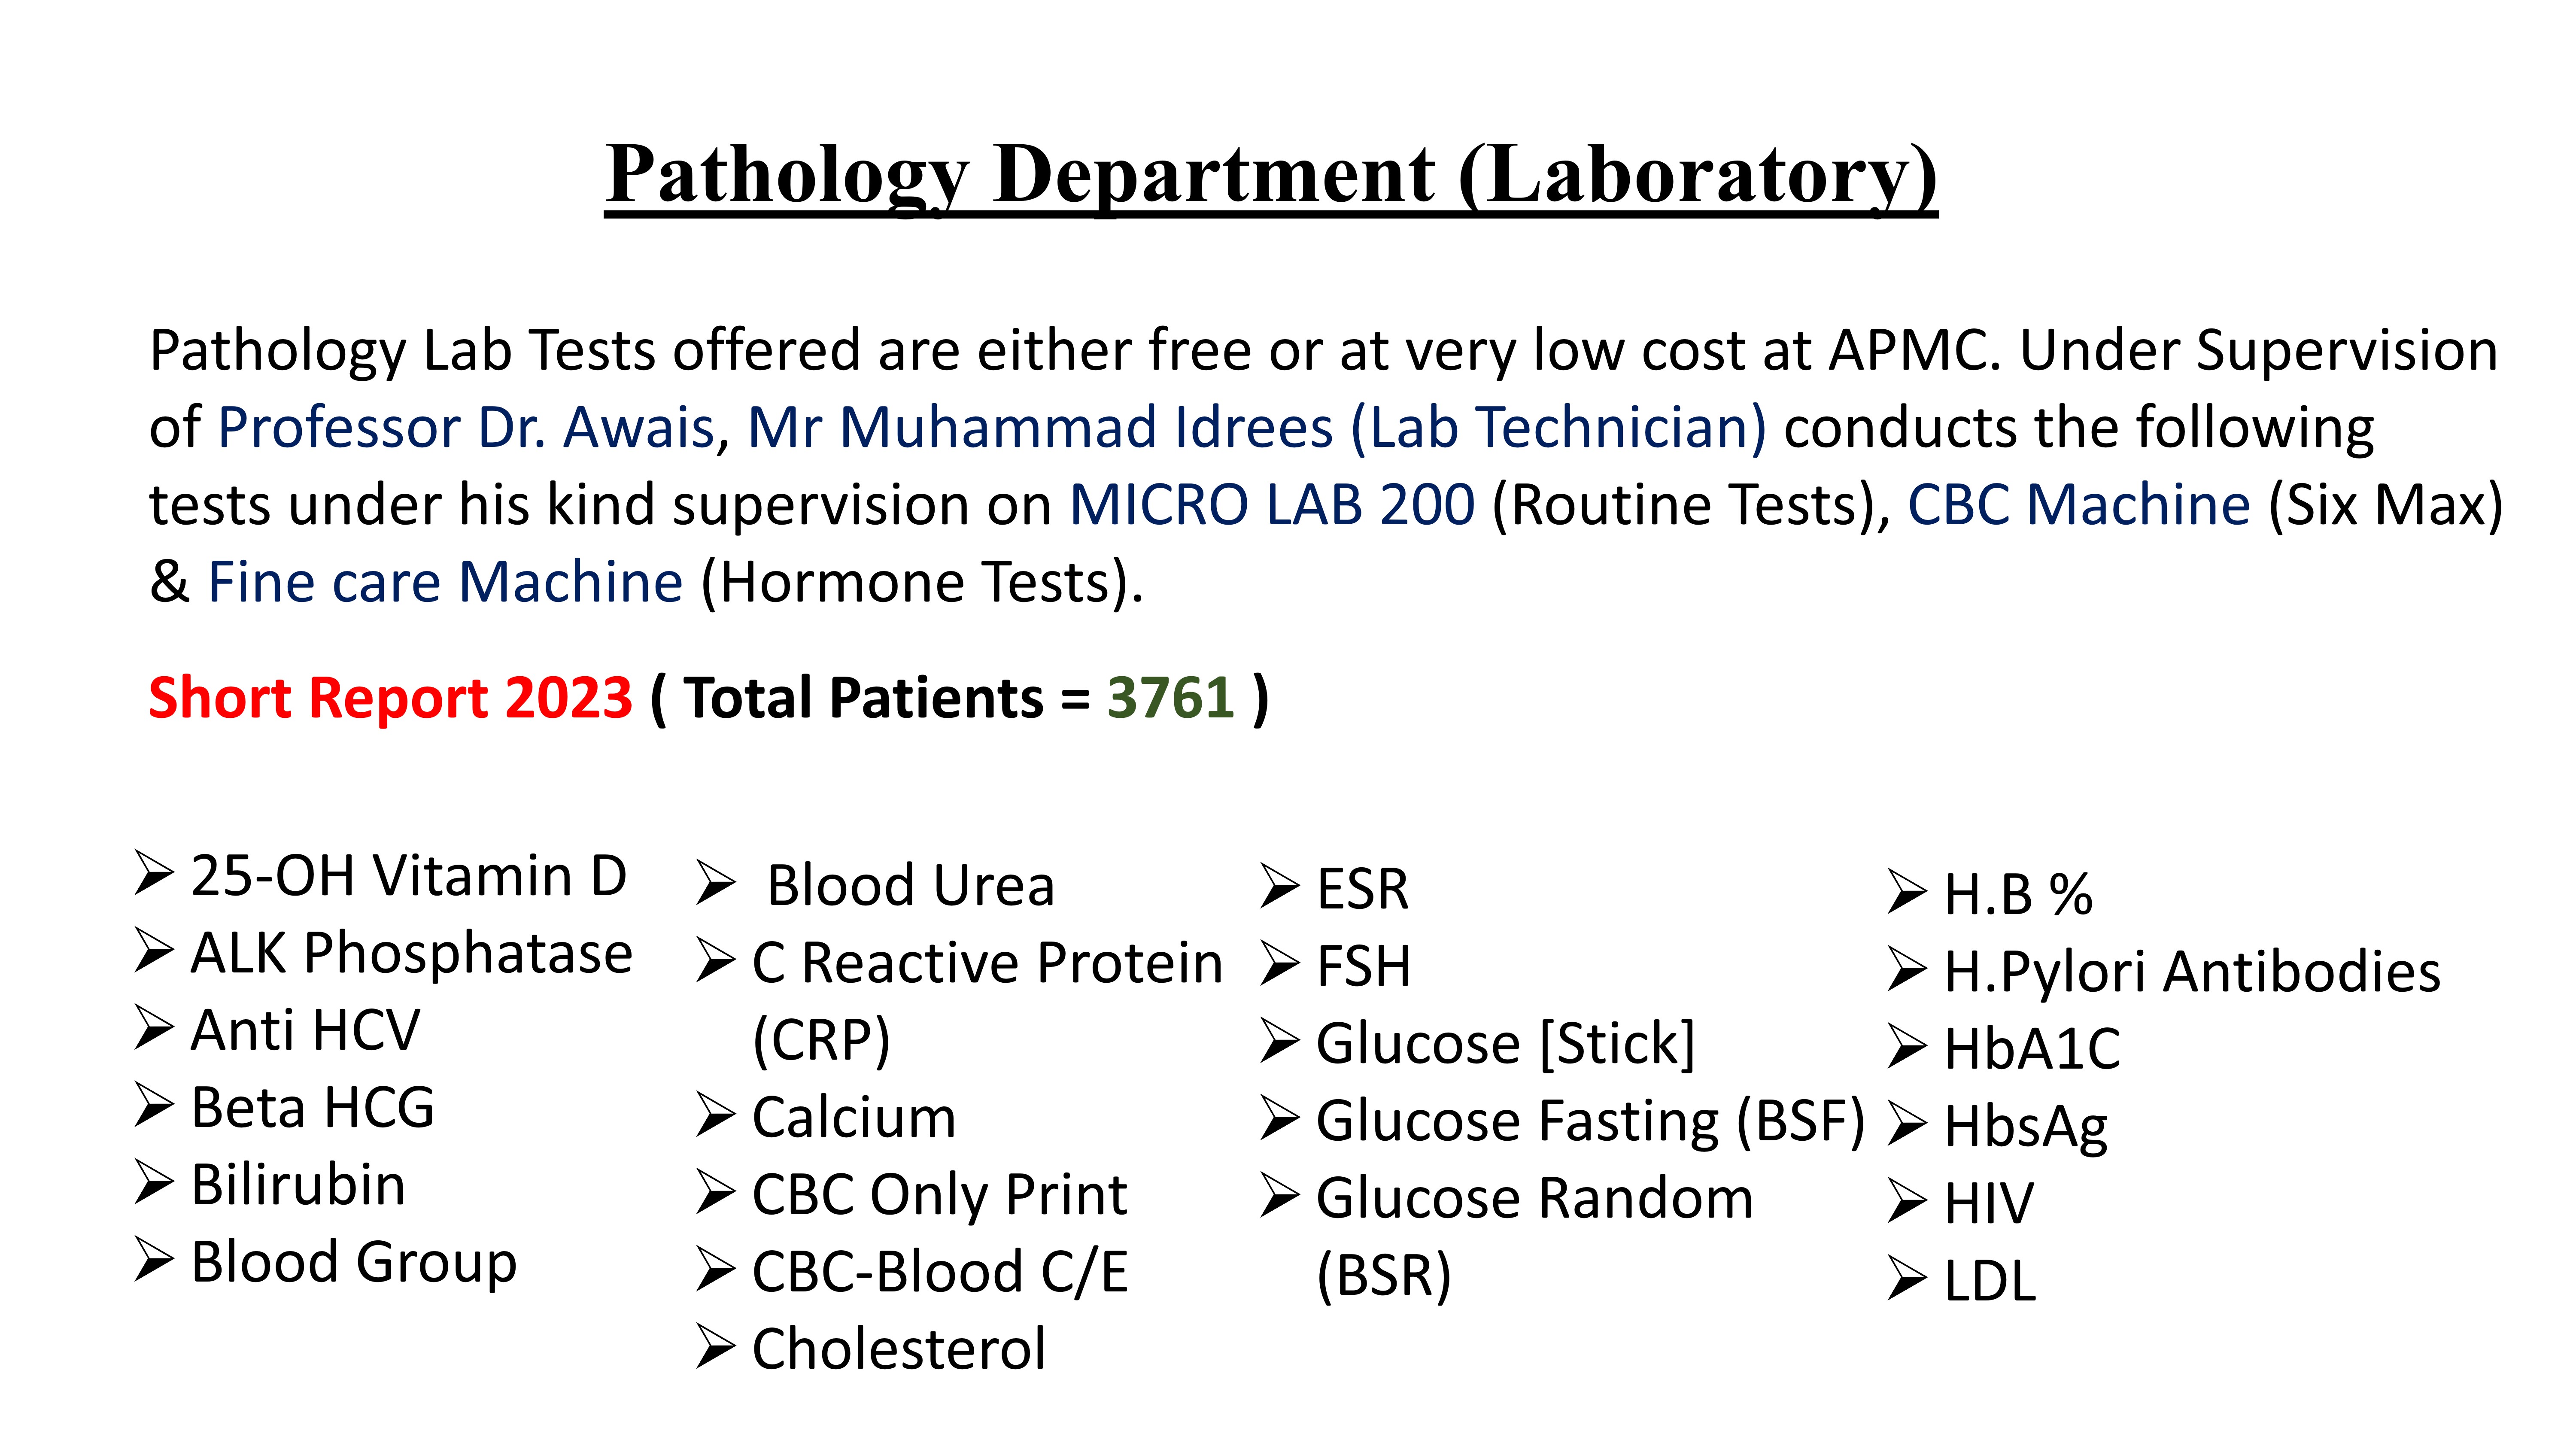The height and width of the screenshot is (1449, 2576).
Task: Click the arrow bullet before ESR
Action: pos(1279,886)
